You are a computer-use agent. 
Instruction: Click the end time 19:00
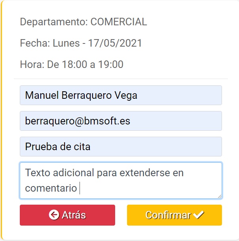coord(111,64)
